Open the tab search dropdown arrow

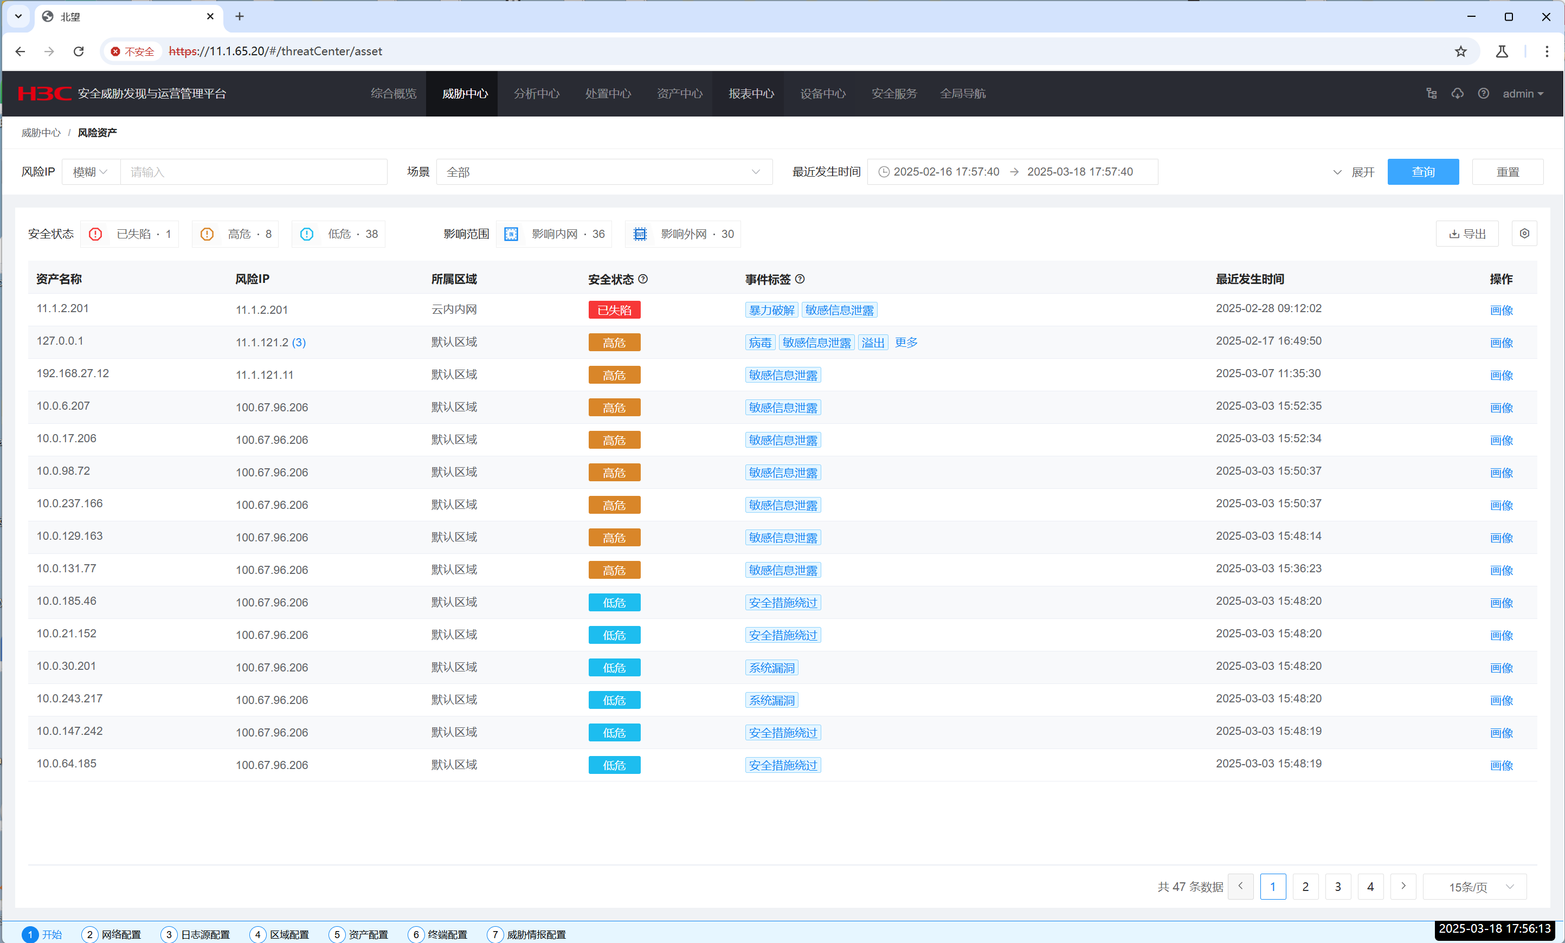point(18,16)
